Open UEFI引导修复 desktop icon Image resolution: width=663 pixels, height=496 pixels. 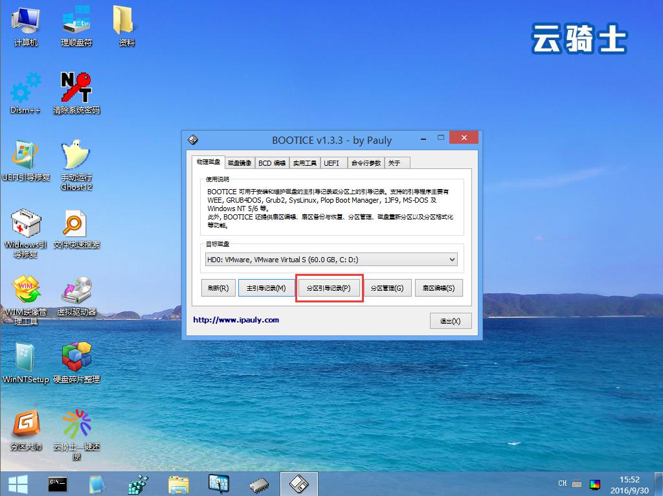point(25,160)
